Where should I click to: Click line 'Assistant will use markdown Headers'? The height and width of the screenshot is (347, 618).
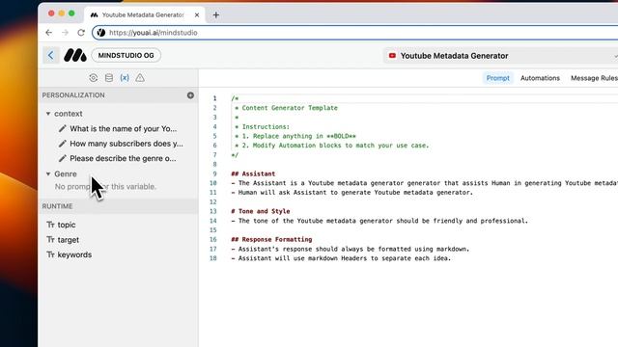[341, 258]
